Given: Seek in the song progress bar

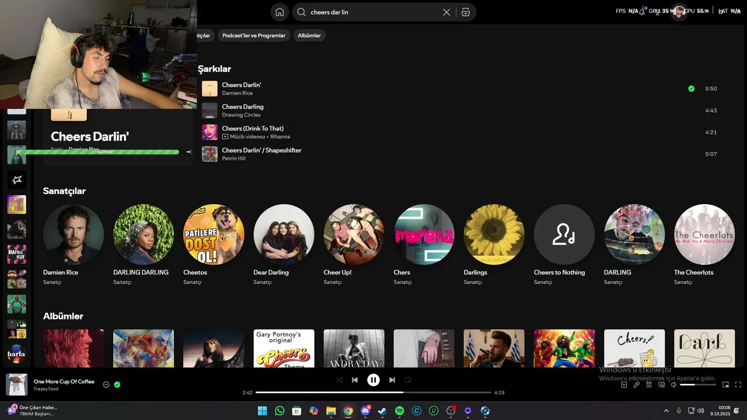Looking at the screenshot, I should (x=373, y=393).
